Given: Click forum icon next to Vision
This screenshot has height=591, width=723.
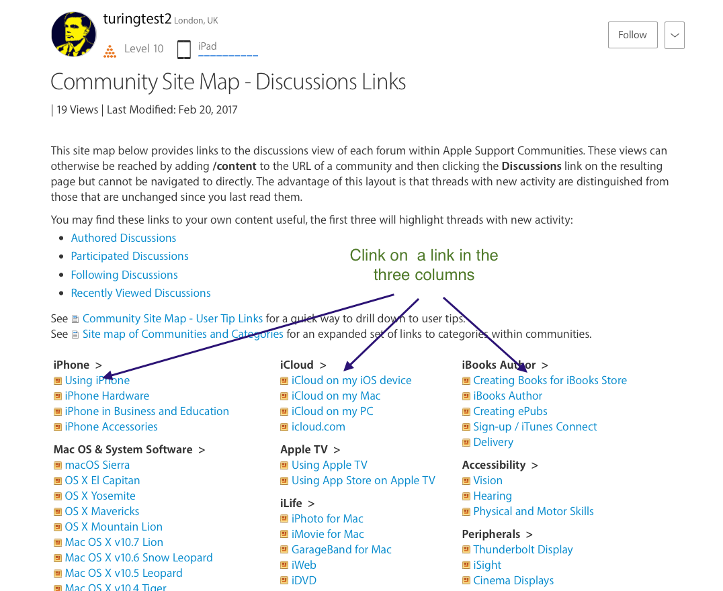Looking at the screenshot, I should (x=466, y=481).
